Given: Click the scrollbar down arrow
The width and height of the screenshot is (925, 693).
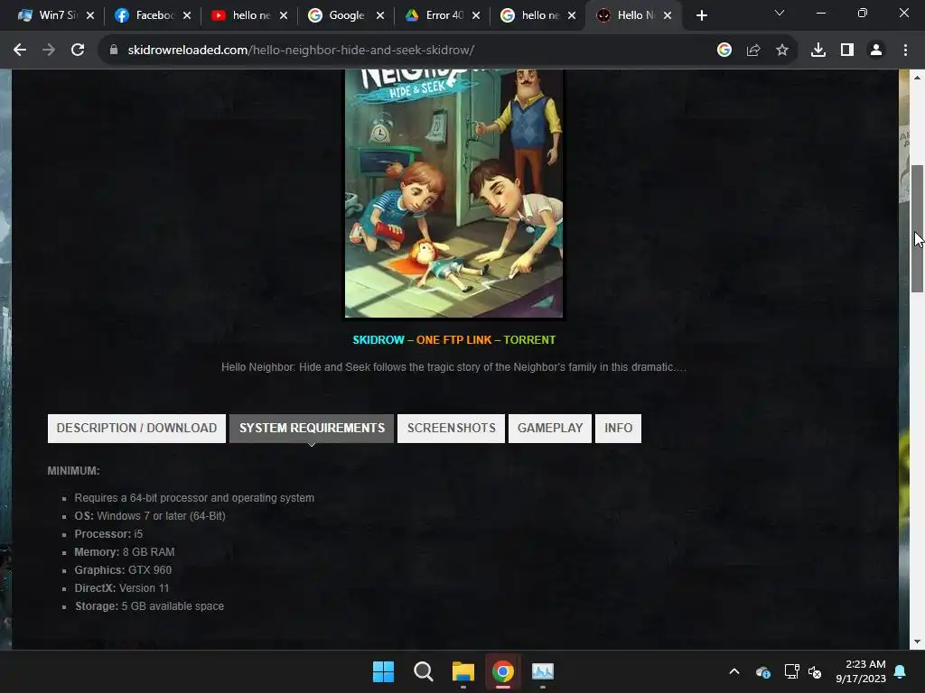Looking at the screenshot, I should click(917, 642).
